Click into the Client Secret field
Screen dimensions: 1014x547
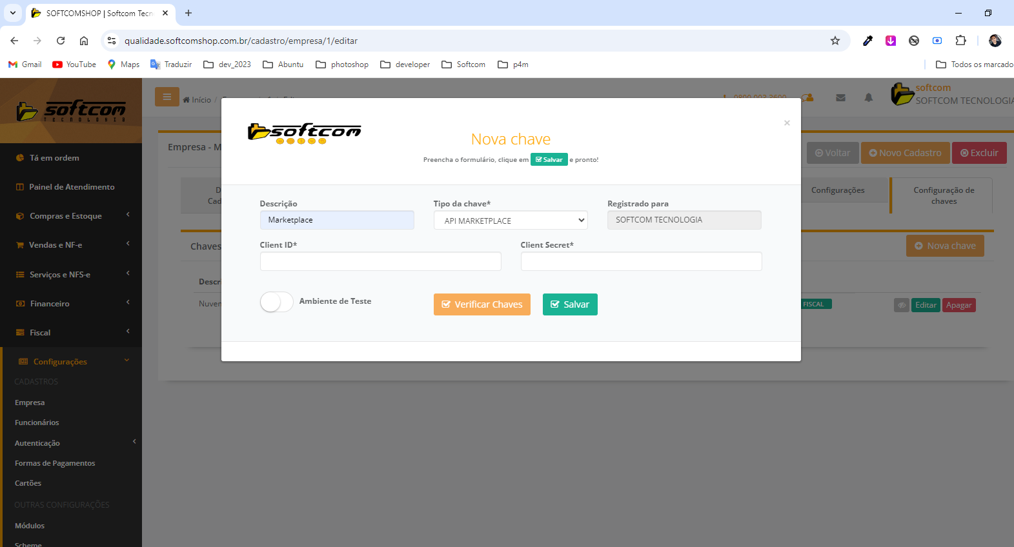(x=640, y=261)
